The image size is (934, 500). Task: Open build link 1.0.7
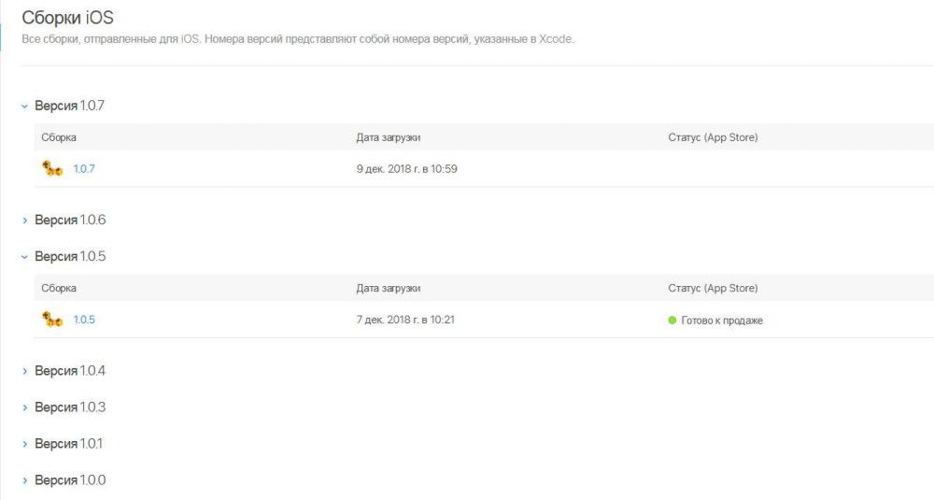84,168
